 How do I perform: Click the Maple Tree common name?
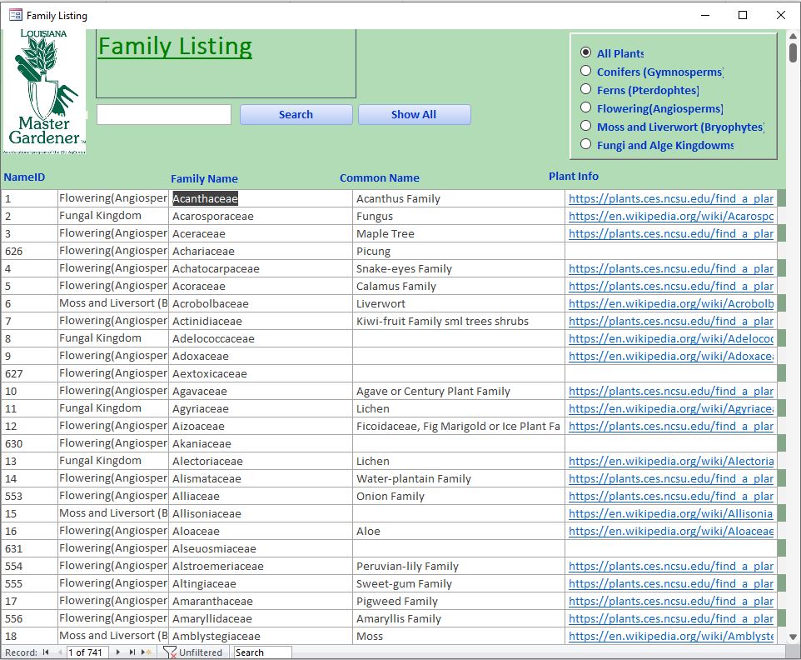[x=458, y=233]
